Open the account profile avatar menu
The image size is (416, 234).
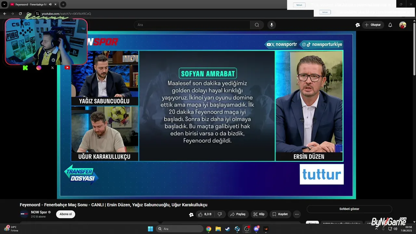(403, 25)
